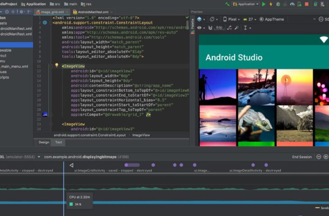The image size is (329, 216).
Task: Zoom out the layout preview
Action: click(321, 19)
